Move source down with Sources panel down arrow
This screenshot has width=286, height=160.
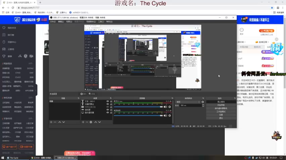click(x=99, y=122)
